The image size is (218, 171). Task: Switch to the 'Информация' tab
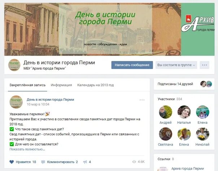[61, 85]
